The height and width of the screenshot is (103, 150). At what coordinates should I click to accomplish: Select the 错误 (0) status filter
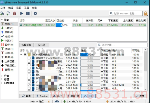click(x=9, y=70)
